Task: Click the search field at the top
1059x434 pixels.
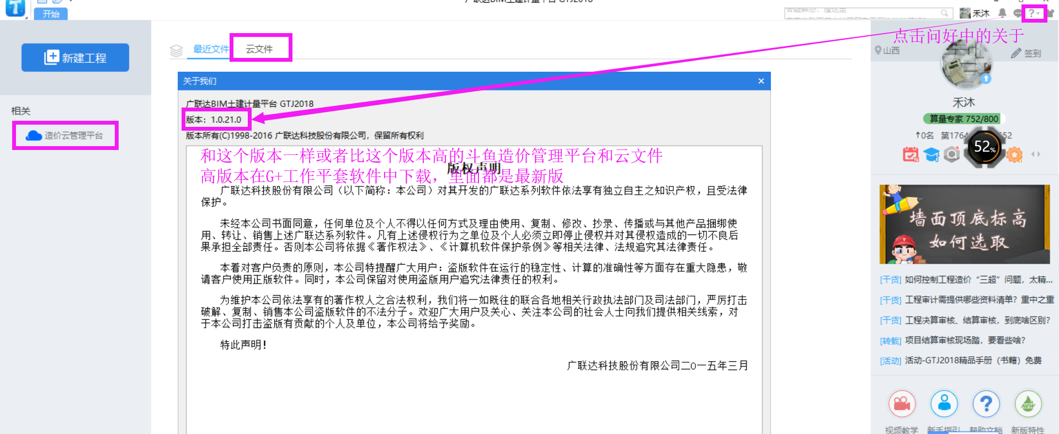Action: coord(869,13)
